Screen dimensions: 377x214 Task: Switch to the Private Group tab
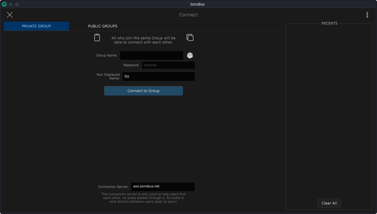pyautogui.click(x=36, y=26)
